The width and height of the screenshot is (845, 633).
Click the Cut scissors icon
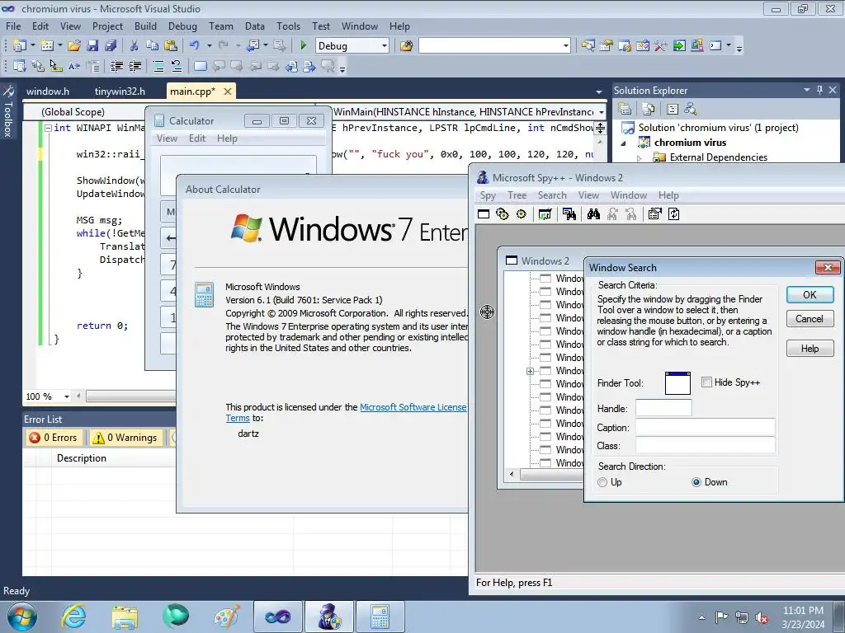135,46
